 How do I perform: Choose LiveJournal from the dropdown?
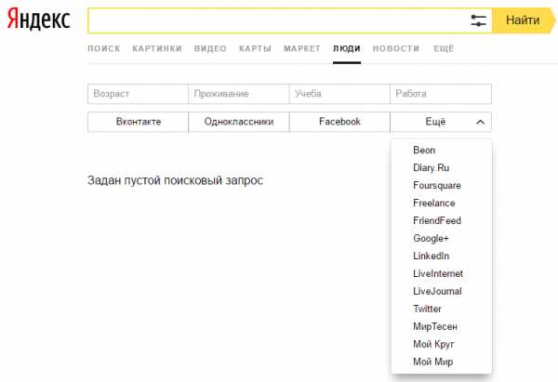pos(437,291)
